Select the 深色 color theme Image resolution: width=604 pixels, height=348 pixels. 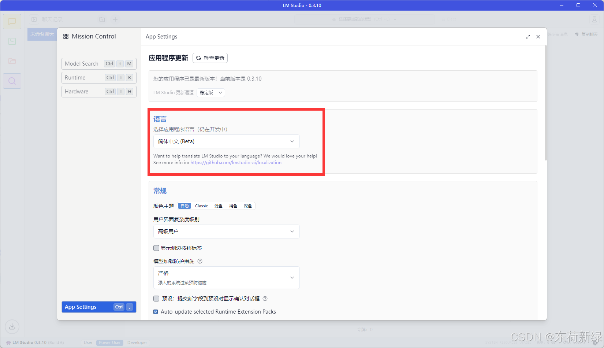(x=248, y=206)
